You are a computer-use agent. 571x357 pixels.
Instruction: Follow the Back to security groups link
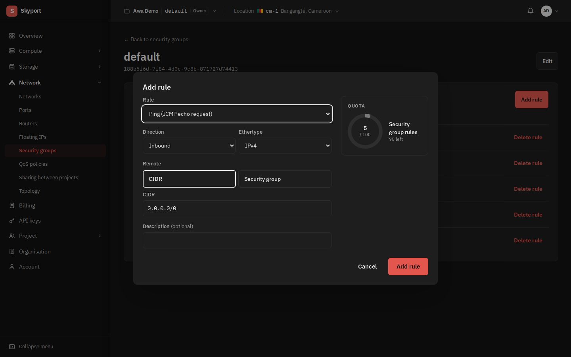(x=156, y=39)
